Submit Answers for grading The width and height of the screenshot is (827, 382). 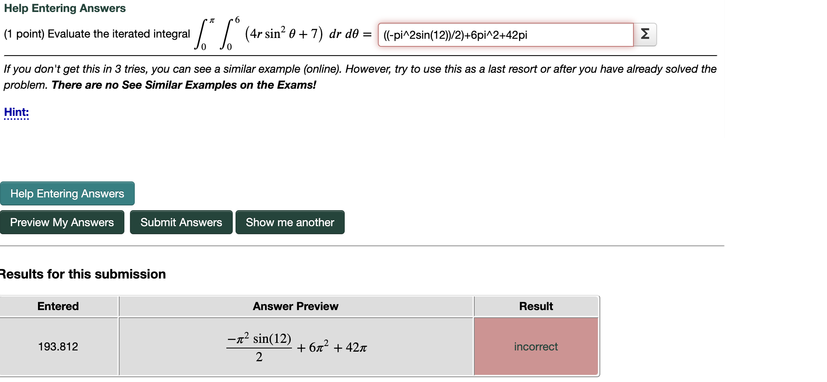(181, 223)
